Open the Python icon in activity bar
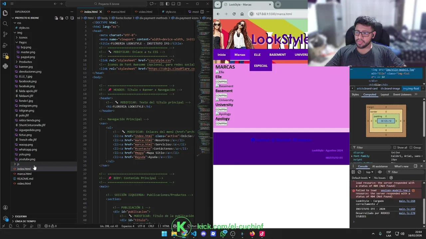Image resolution: width=426 pixels, height=239 pixels. [x=5, y=66]
